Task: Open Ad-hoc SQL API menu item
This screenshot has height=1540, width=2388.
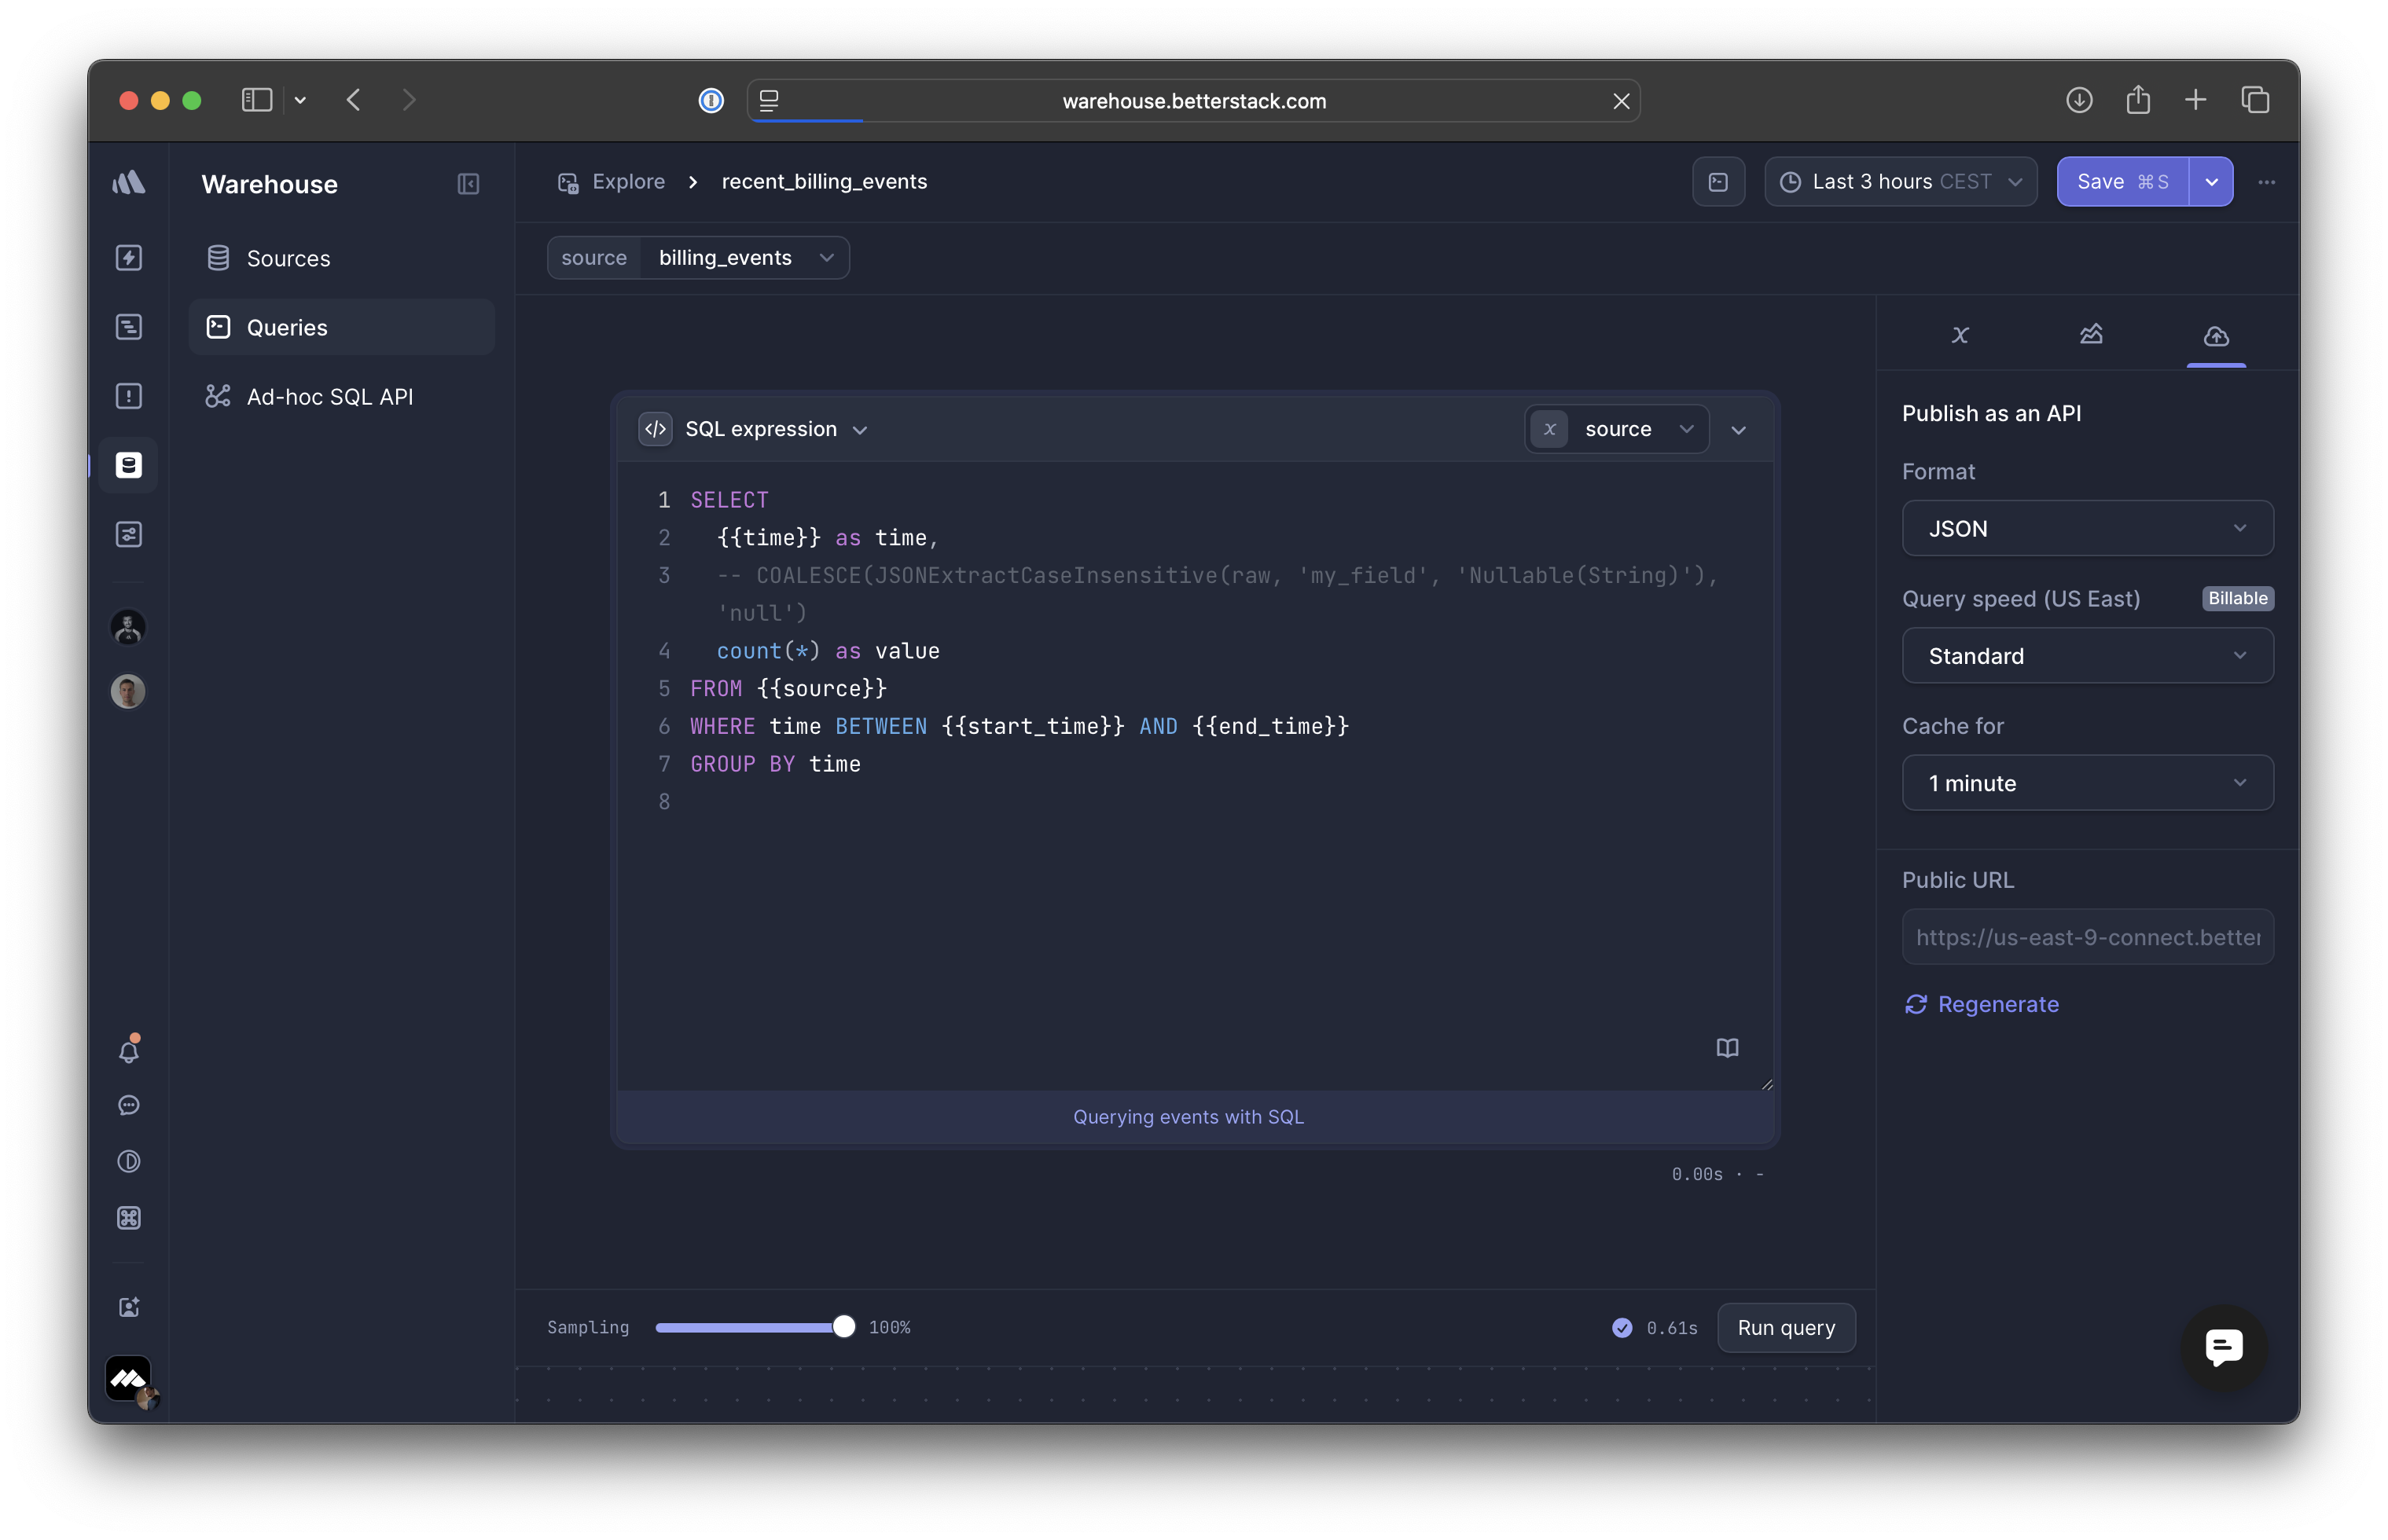Action: 329,397
